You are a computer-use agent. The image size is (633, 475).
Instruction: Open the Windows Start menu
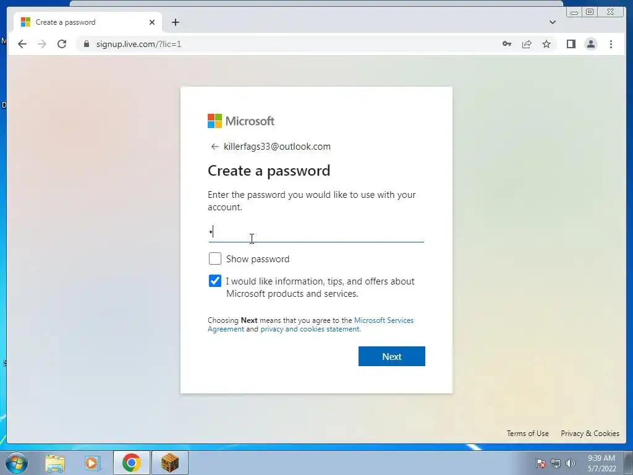point(17,463)
